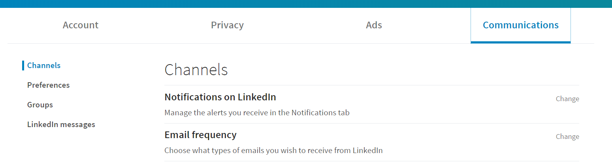Click the blue underline below Communications

point(521,42)
